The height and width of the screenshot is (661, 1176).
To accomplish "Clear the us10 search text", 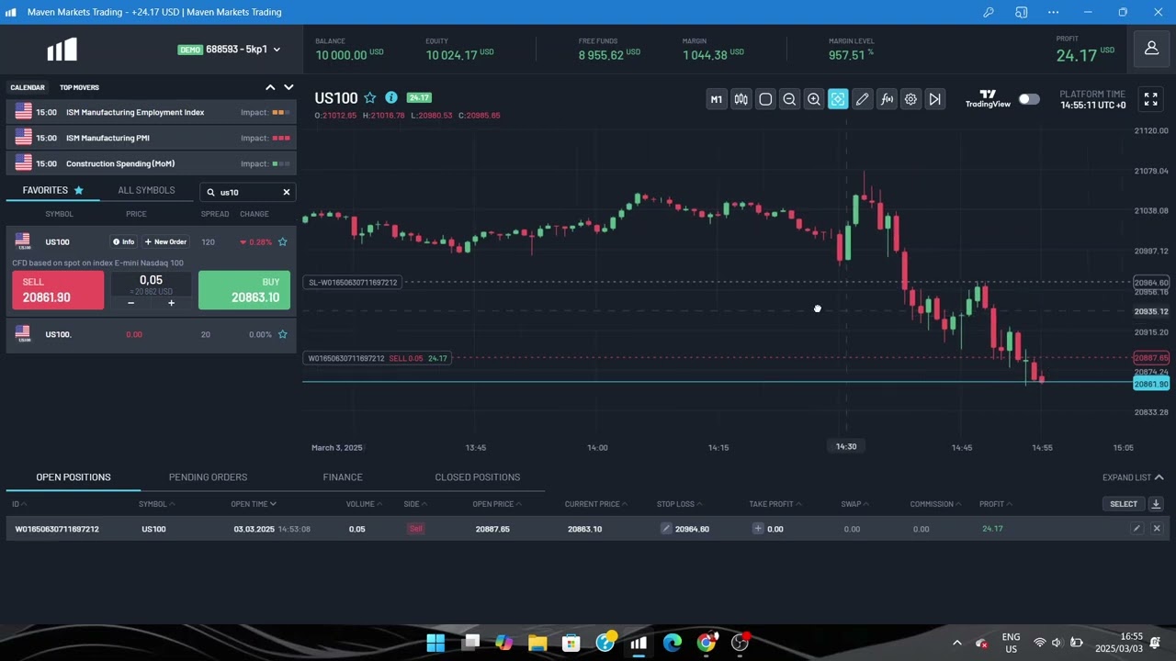I will 286,192.
